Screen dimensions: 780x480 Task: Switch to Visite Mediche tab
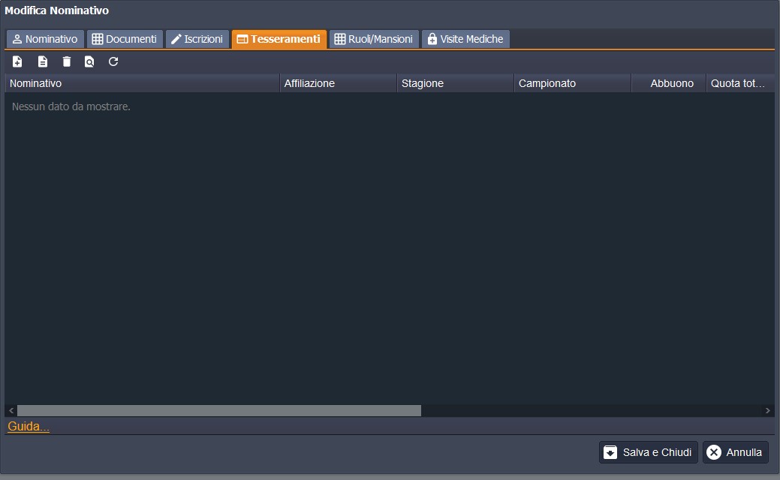tap(465, 39)
